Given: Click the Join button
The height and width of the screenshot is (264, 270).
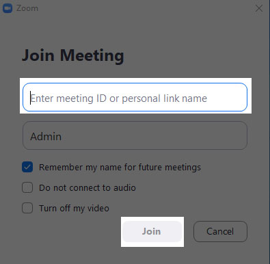Looking at the screenshot, I should click(152, 231).
